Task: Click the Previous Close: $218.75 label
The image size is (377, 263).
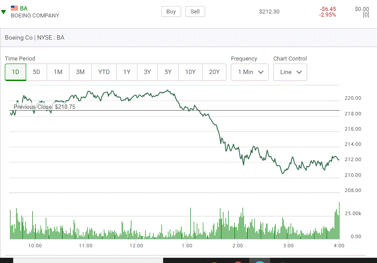Action: pos(45,107)
